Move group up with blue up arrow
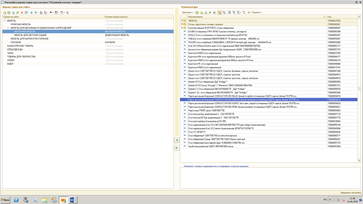This screenshot has width=363, height=204. [x=31, y=12]
